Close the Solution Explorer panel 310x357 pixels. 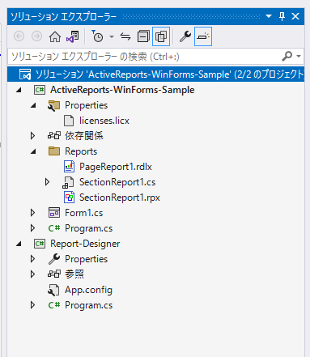295,16
